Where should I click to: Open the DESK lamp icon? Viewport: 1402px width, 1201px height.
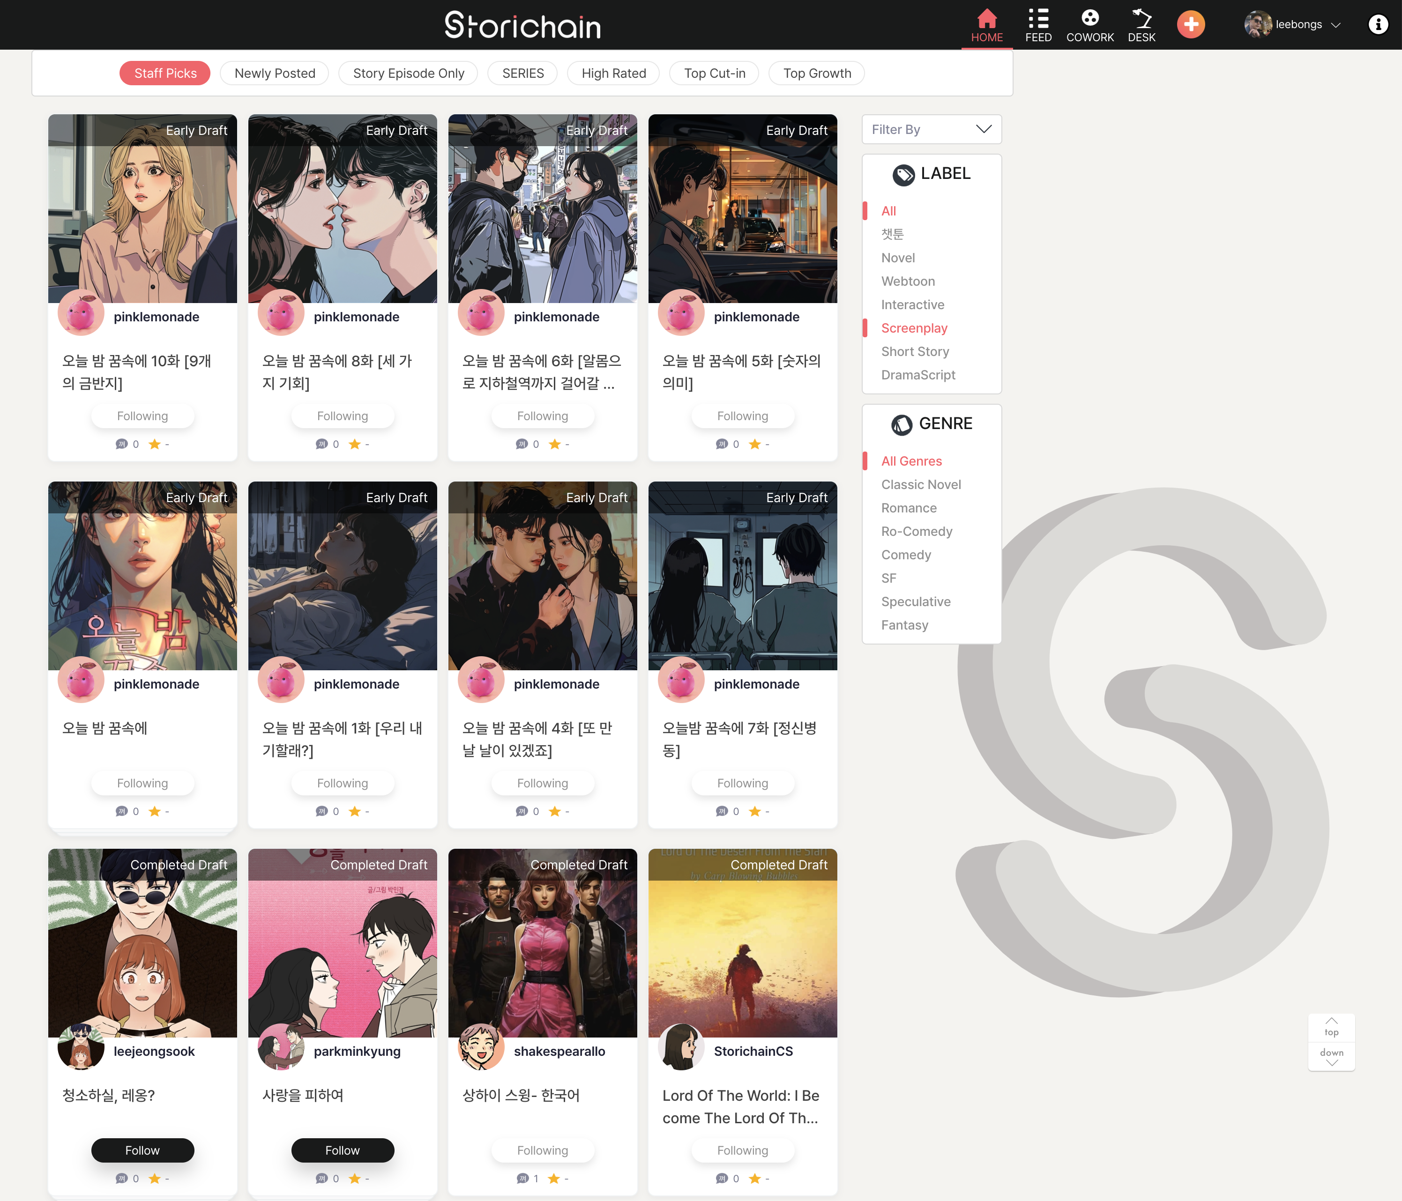[x=1141, y=19]
